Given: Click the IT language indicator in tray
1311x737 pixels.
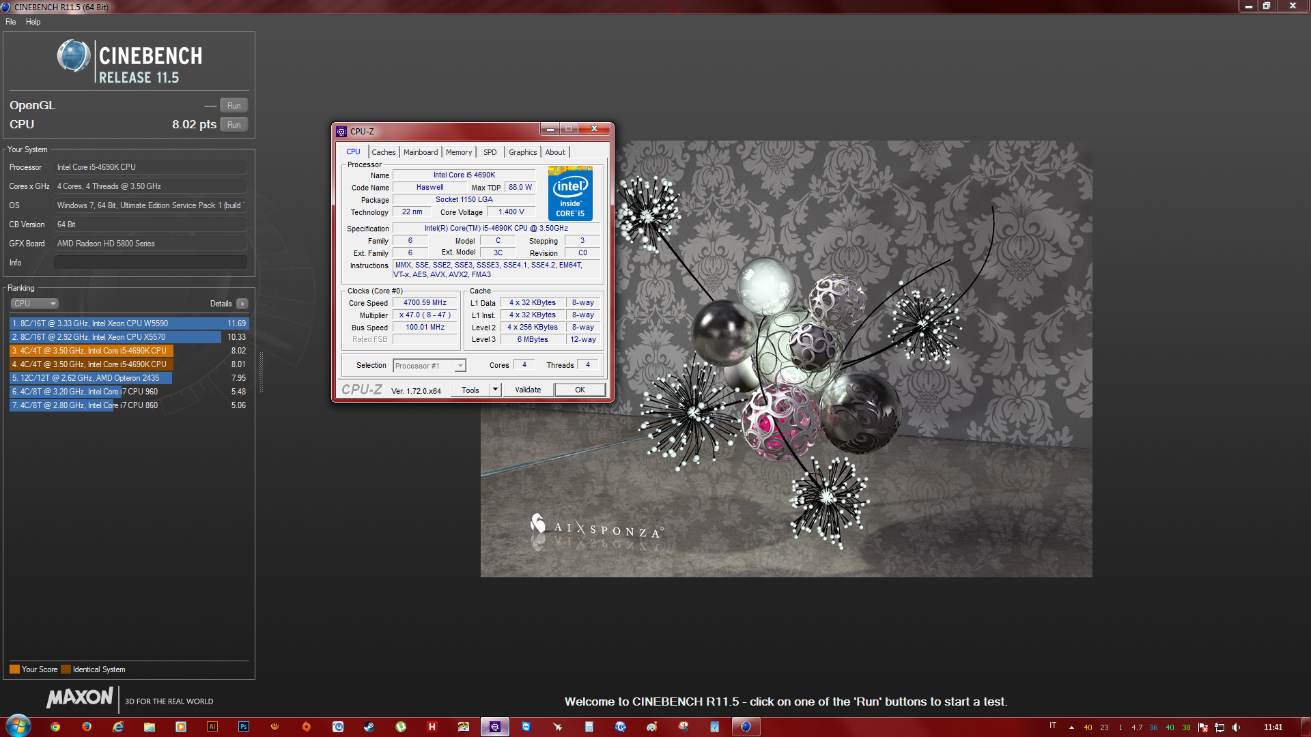Looking at the screenshot, I should tap(1053, 725).
